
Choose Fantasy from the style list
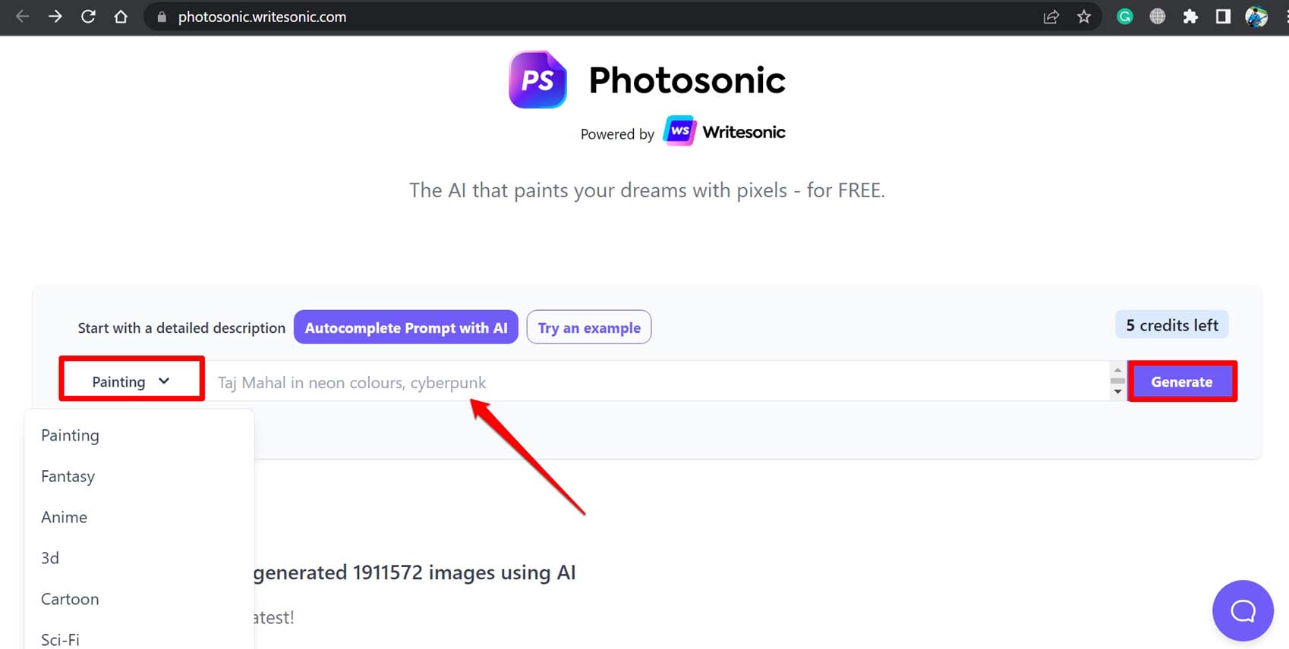point(68,476)
